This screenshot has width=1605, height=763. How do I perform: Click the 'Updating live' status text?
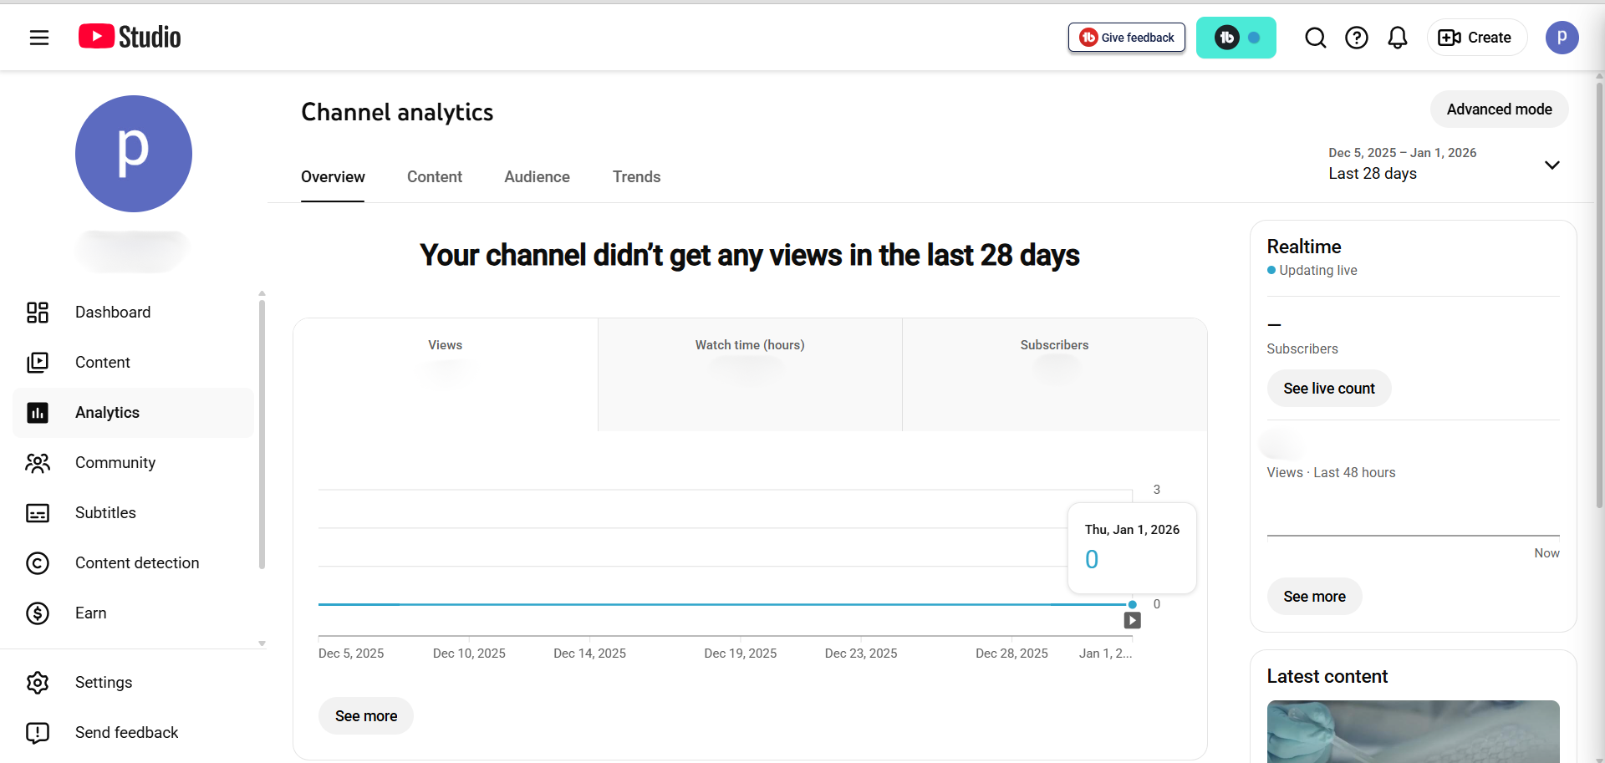pyautogui.click(x=1317, y=271)
